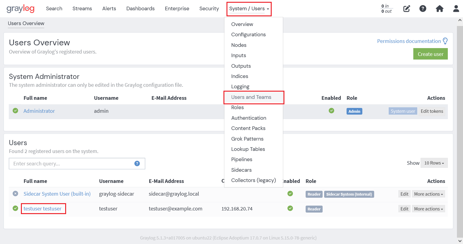463x244 pixels.
Task: Go to the home page icon
Action: click(x=440, y=8)
